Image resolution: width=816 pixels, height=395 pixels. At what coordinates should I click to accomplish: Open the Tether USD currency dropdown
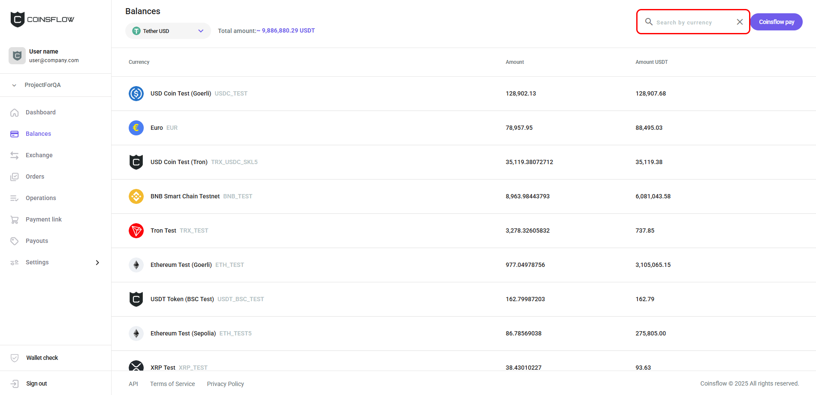pos(168,31)
